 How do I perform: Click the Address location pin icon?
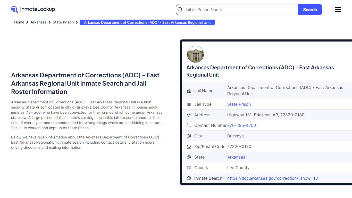(189, 115)
